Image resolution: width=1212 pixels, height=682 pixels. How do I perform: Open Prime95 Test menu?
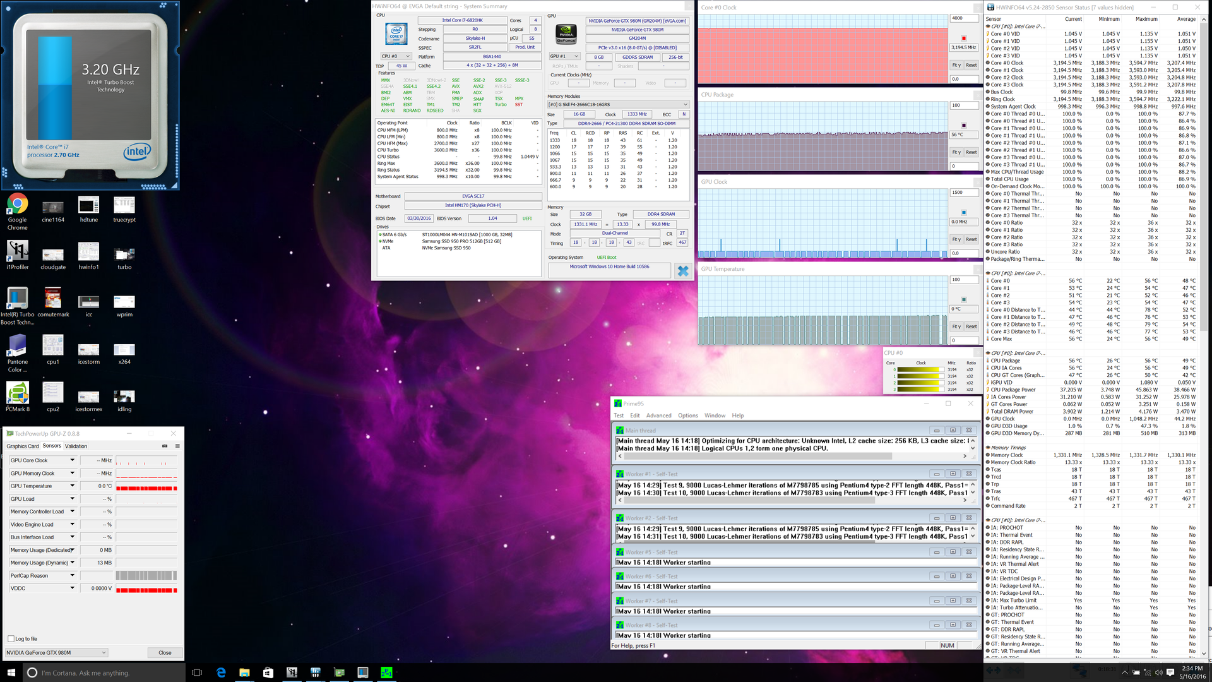[619, 416]
